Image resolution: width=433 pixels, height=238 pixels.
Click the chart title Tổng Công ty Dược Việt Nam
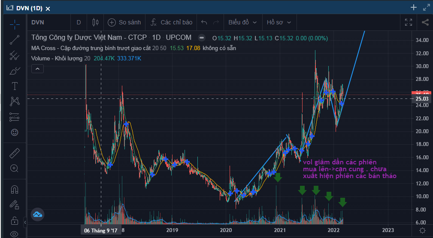click(89, 38)
